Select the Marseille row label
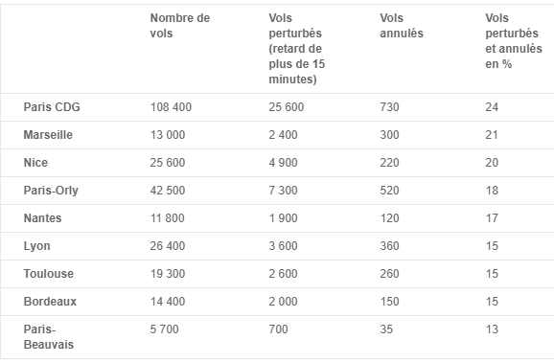Image resolution: width=554 pixels, height=363 pixels. tap(48, 135)
